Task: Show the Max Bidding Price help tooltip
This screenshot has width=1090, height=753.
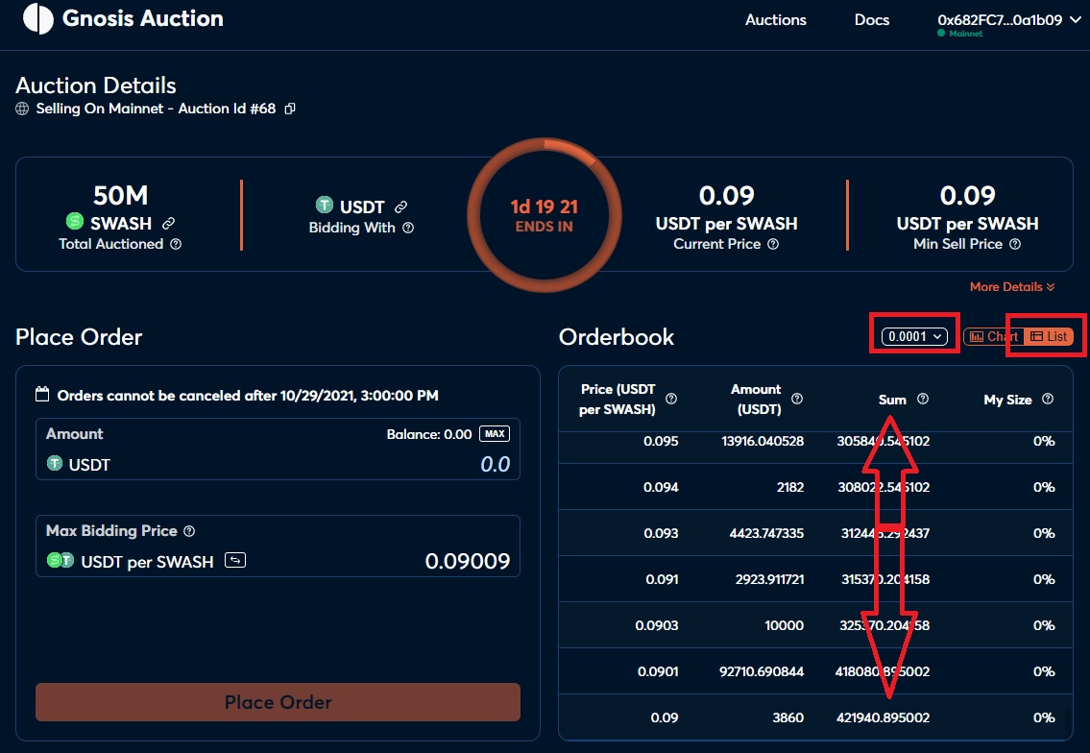Action: coord(189,531)
